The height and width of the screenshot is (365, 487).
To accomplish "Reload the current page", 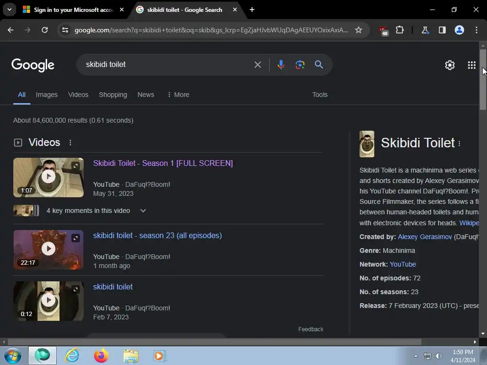I will [45, 30].
